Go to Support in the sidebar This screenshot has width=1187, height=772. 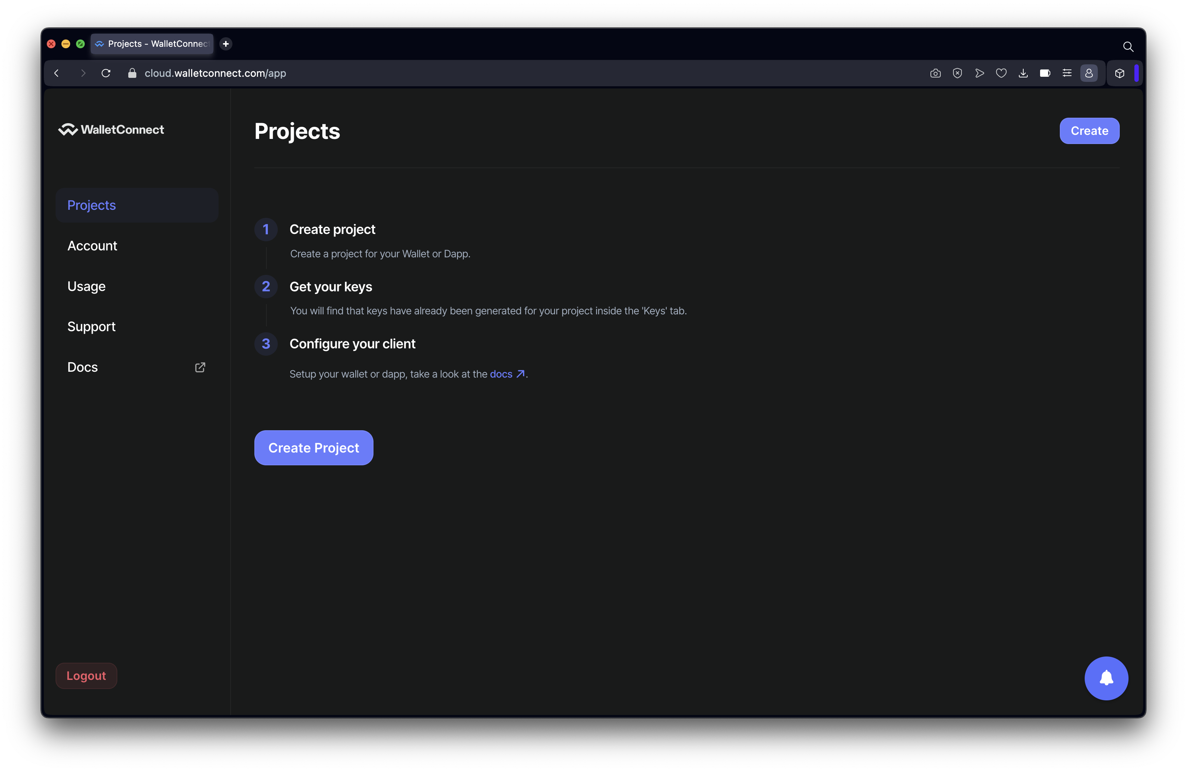pos(137,327)
